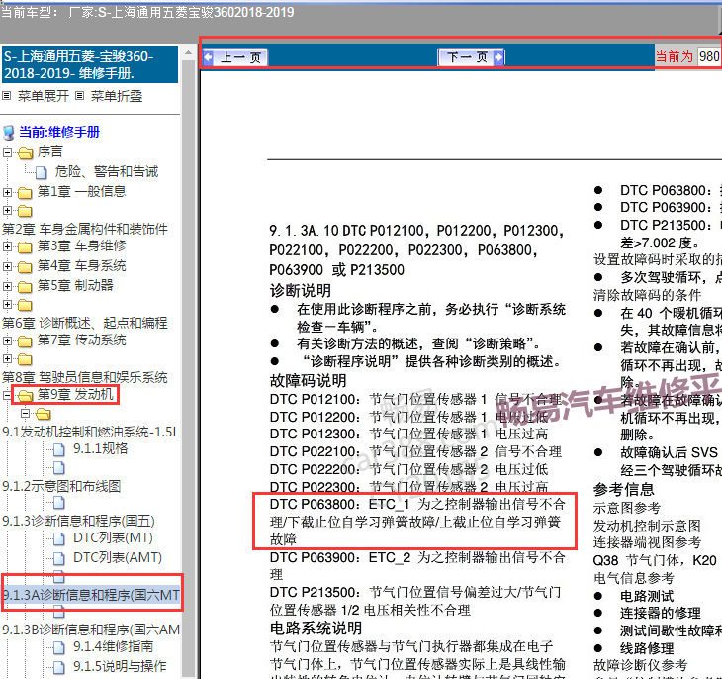Open DTC列表(MT) page
The width and height of the screenshot is (722, 679).
(113, 537)
